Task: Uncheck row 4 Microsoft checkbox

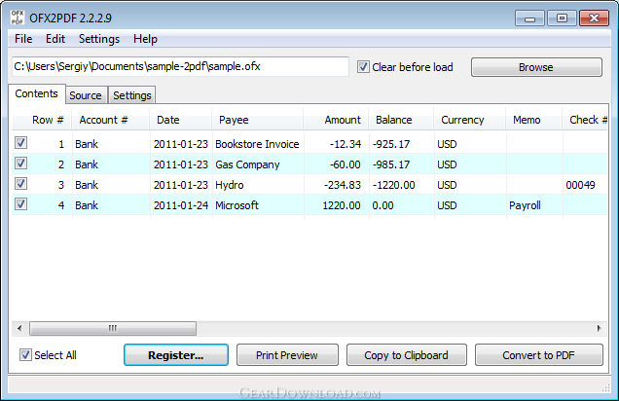Action: [20, 204]
